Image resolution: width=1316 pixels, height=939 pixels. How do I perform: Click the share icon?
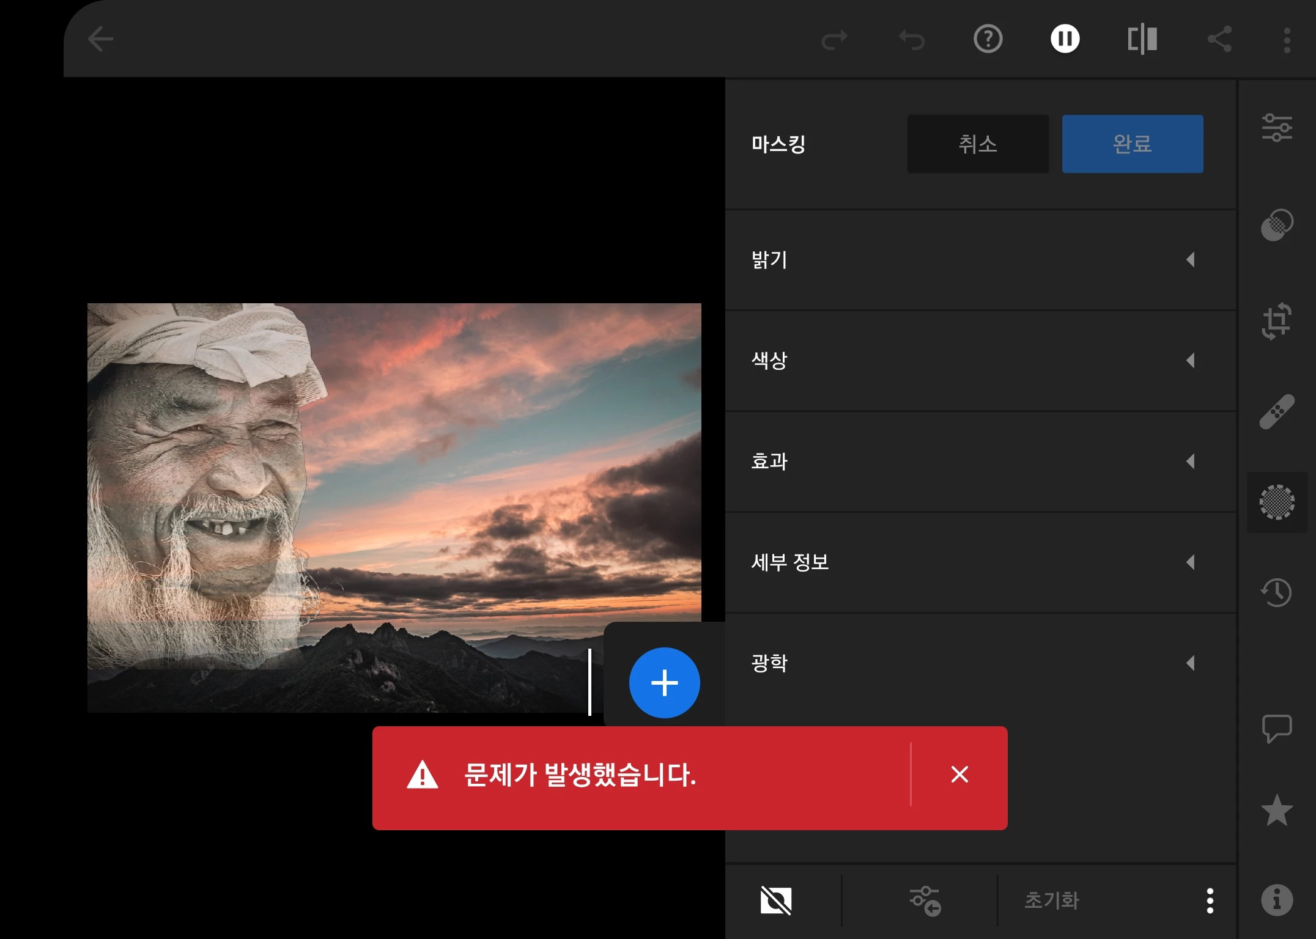coord(1219,40)
